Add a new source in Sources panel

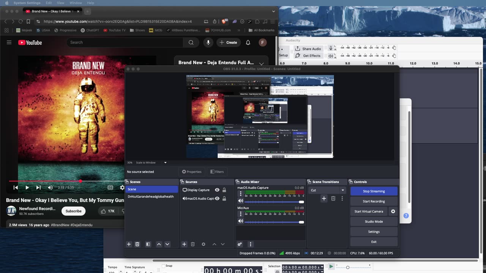coord(184,245)
